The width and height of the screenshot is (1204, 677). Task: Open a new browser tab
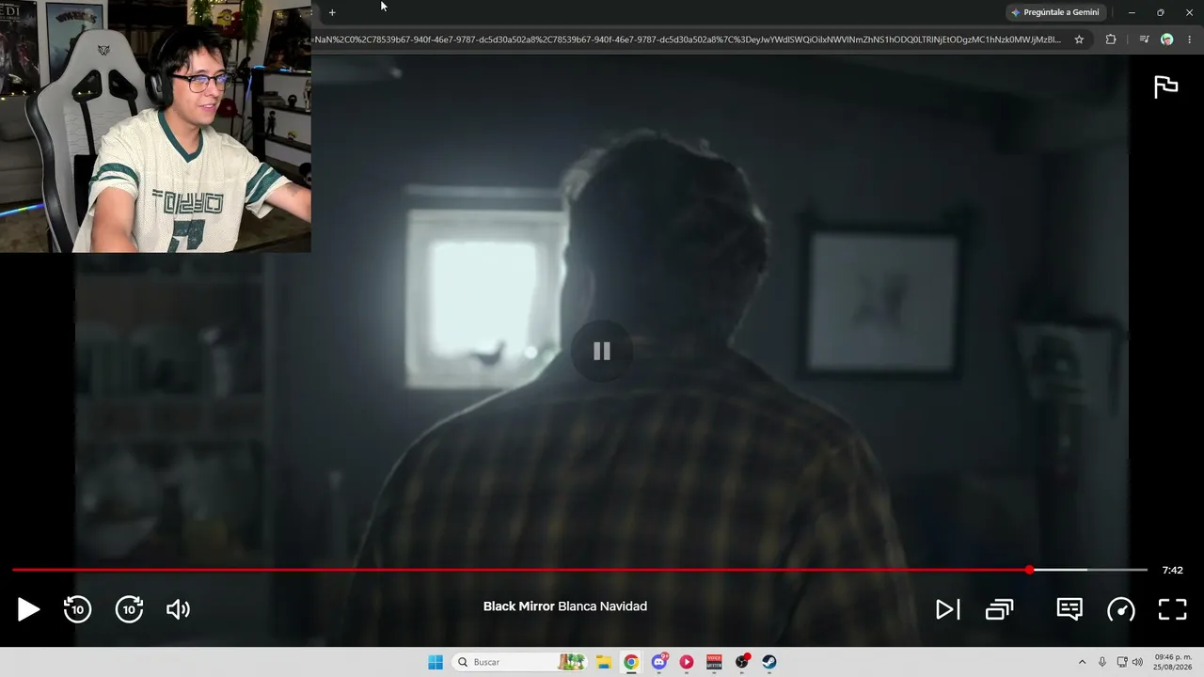click(x=332, y=12)
